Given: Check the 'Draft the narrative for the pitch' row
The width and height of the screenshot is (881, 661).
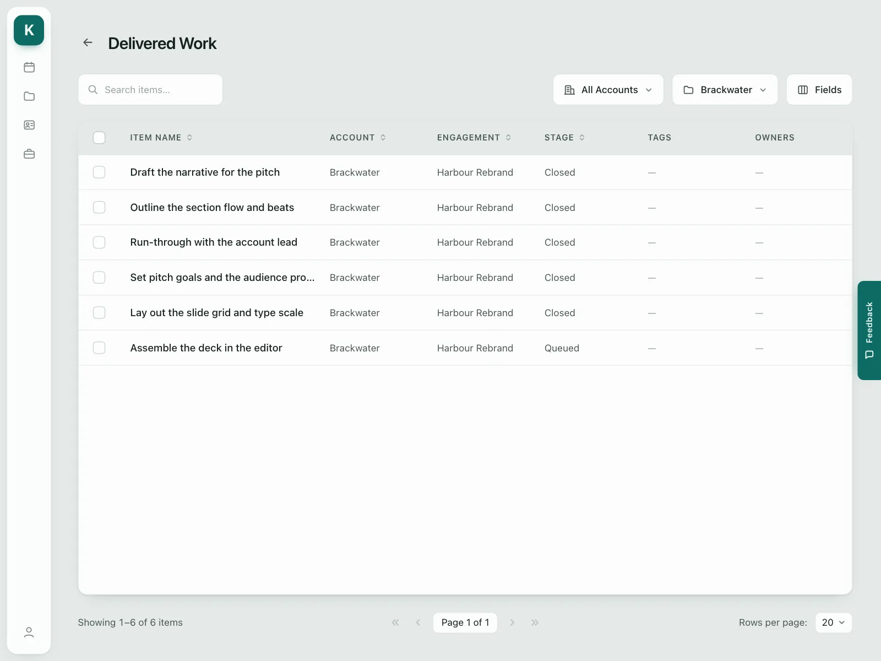Looking at the screenshot, I should pyautogui.click(x=99, y=172).
